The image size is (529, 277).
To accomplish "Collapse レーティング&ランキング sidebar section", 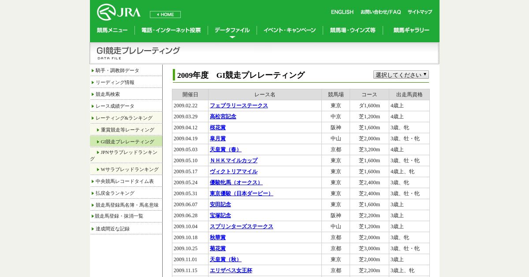I will [124, 118].
